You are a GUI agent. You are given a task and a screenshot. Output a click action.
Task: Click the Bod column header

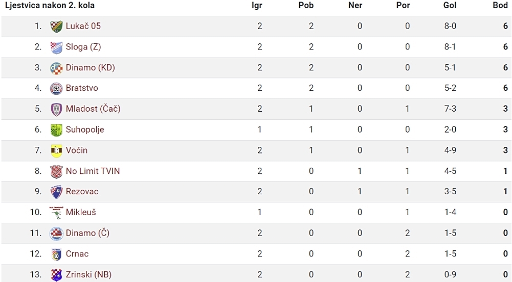point(500,6)
